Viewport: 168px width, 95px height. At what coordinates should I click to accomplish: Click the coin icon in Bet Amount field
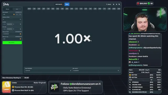tap(14, 14)
